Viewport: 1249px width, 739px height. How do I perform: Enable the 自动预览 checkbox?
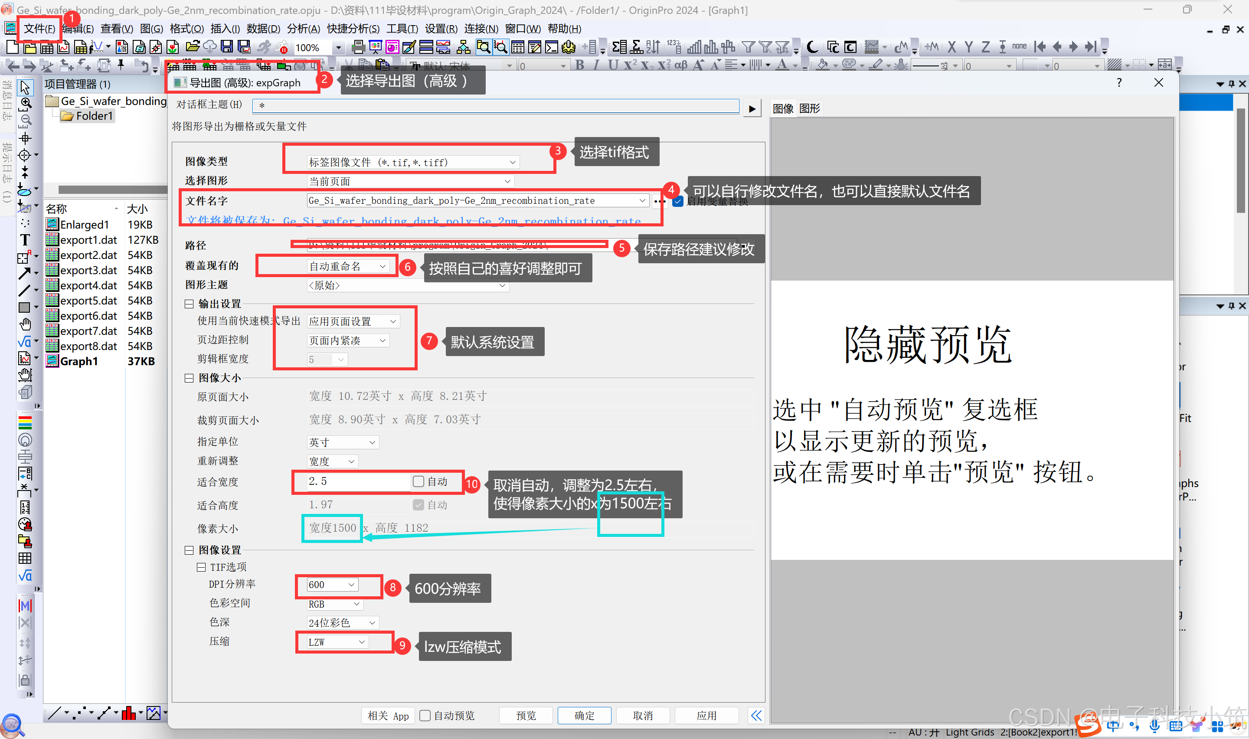click(425, 716)
